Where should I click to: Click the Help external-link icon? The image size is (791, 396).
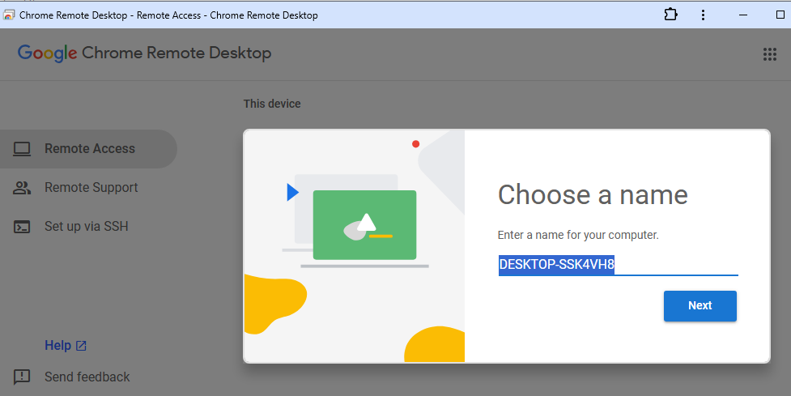(81, 346)
